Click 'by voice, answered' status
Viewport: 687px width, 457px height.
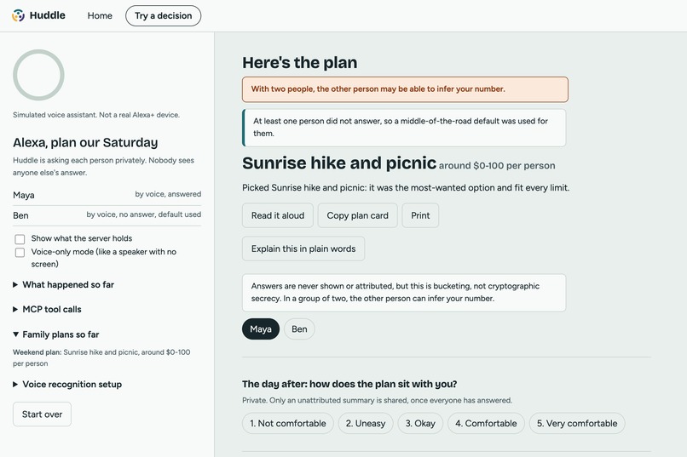click(x=168, y=194)
